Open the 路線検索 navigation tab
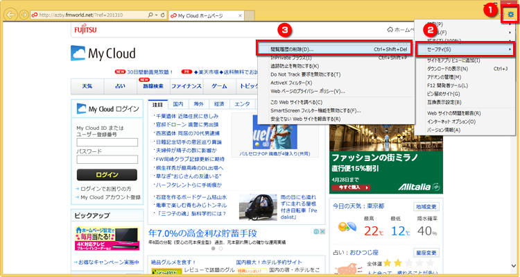The image size is (520, 277). [153, 86]
